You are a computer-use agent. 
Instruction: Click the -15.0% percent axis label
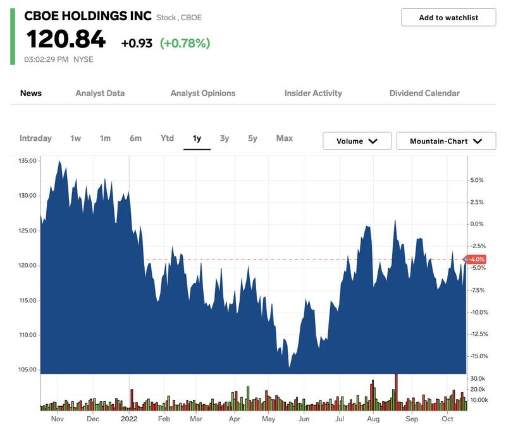[479, 356]
